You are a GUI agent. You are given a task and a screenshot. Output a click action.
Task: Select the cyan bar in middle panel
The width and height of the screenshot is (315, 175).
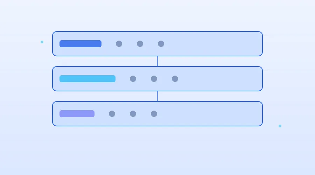87,79
